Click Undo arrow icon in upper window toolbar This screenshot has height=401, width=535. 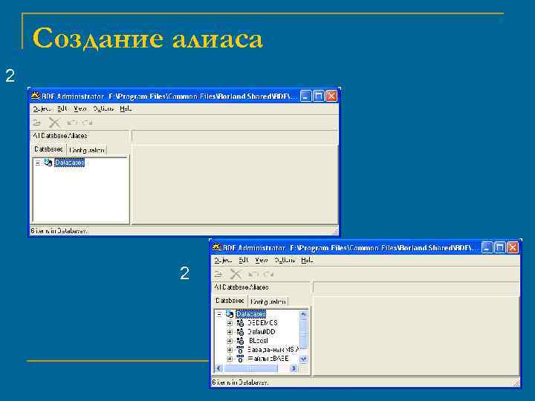[72, 123]
